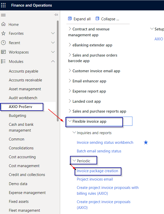Toggle favorite star for Invoice sending status workbench
Image resolution: width=164 pixels, height=214 pixels.
pos(146,142)
